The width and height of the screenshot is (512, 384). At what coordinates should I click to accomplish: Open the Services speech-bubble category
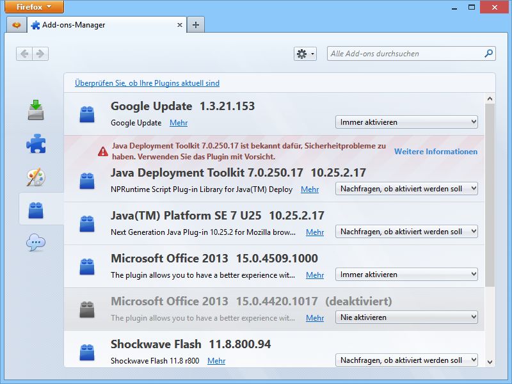36,243
